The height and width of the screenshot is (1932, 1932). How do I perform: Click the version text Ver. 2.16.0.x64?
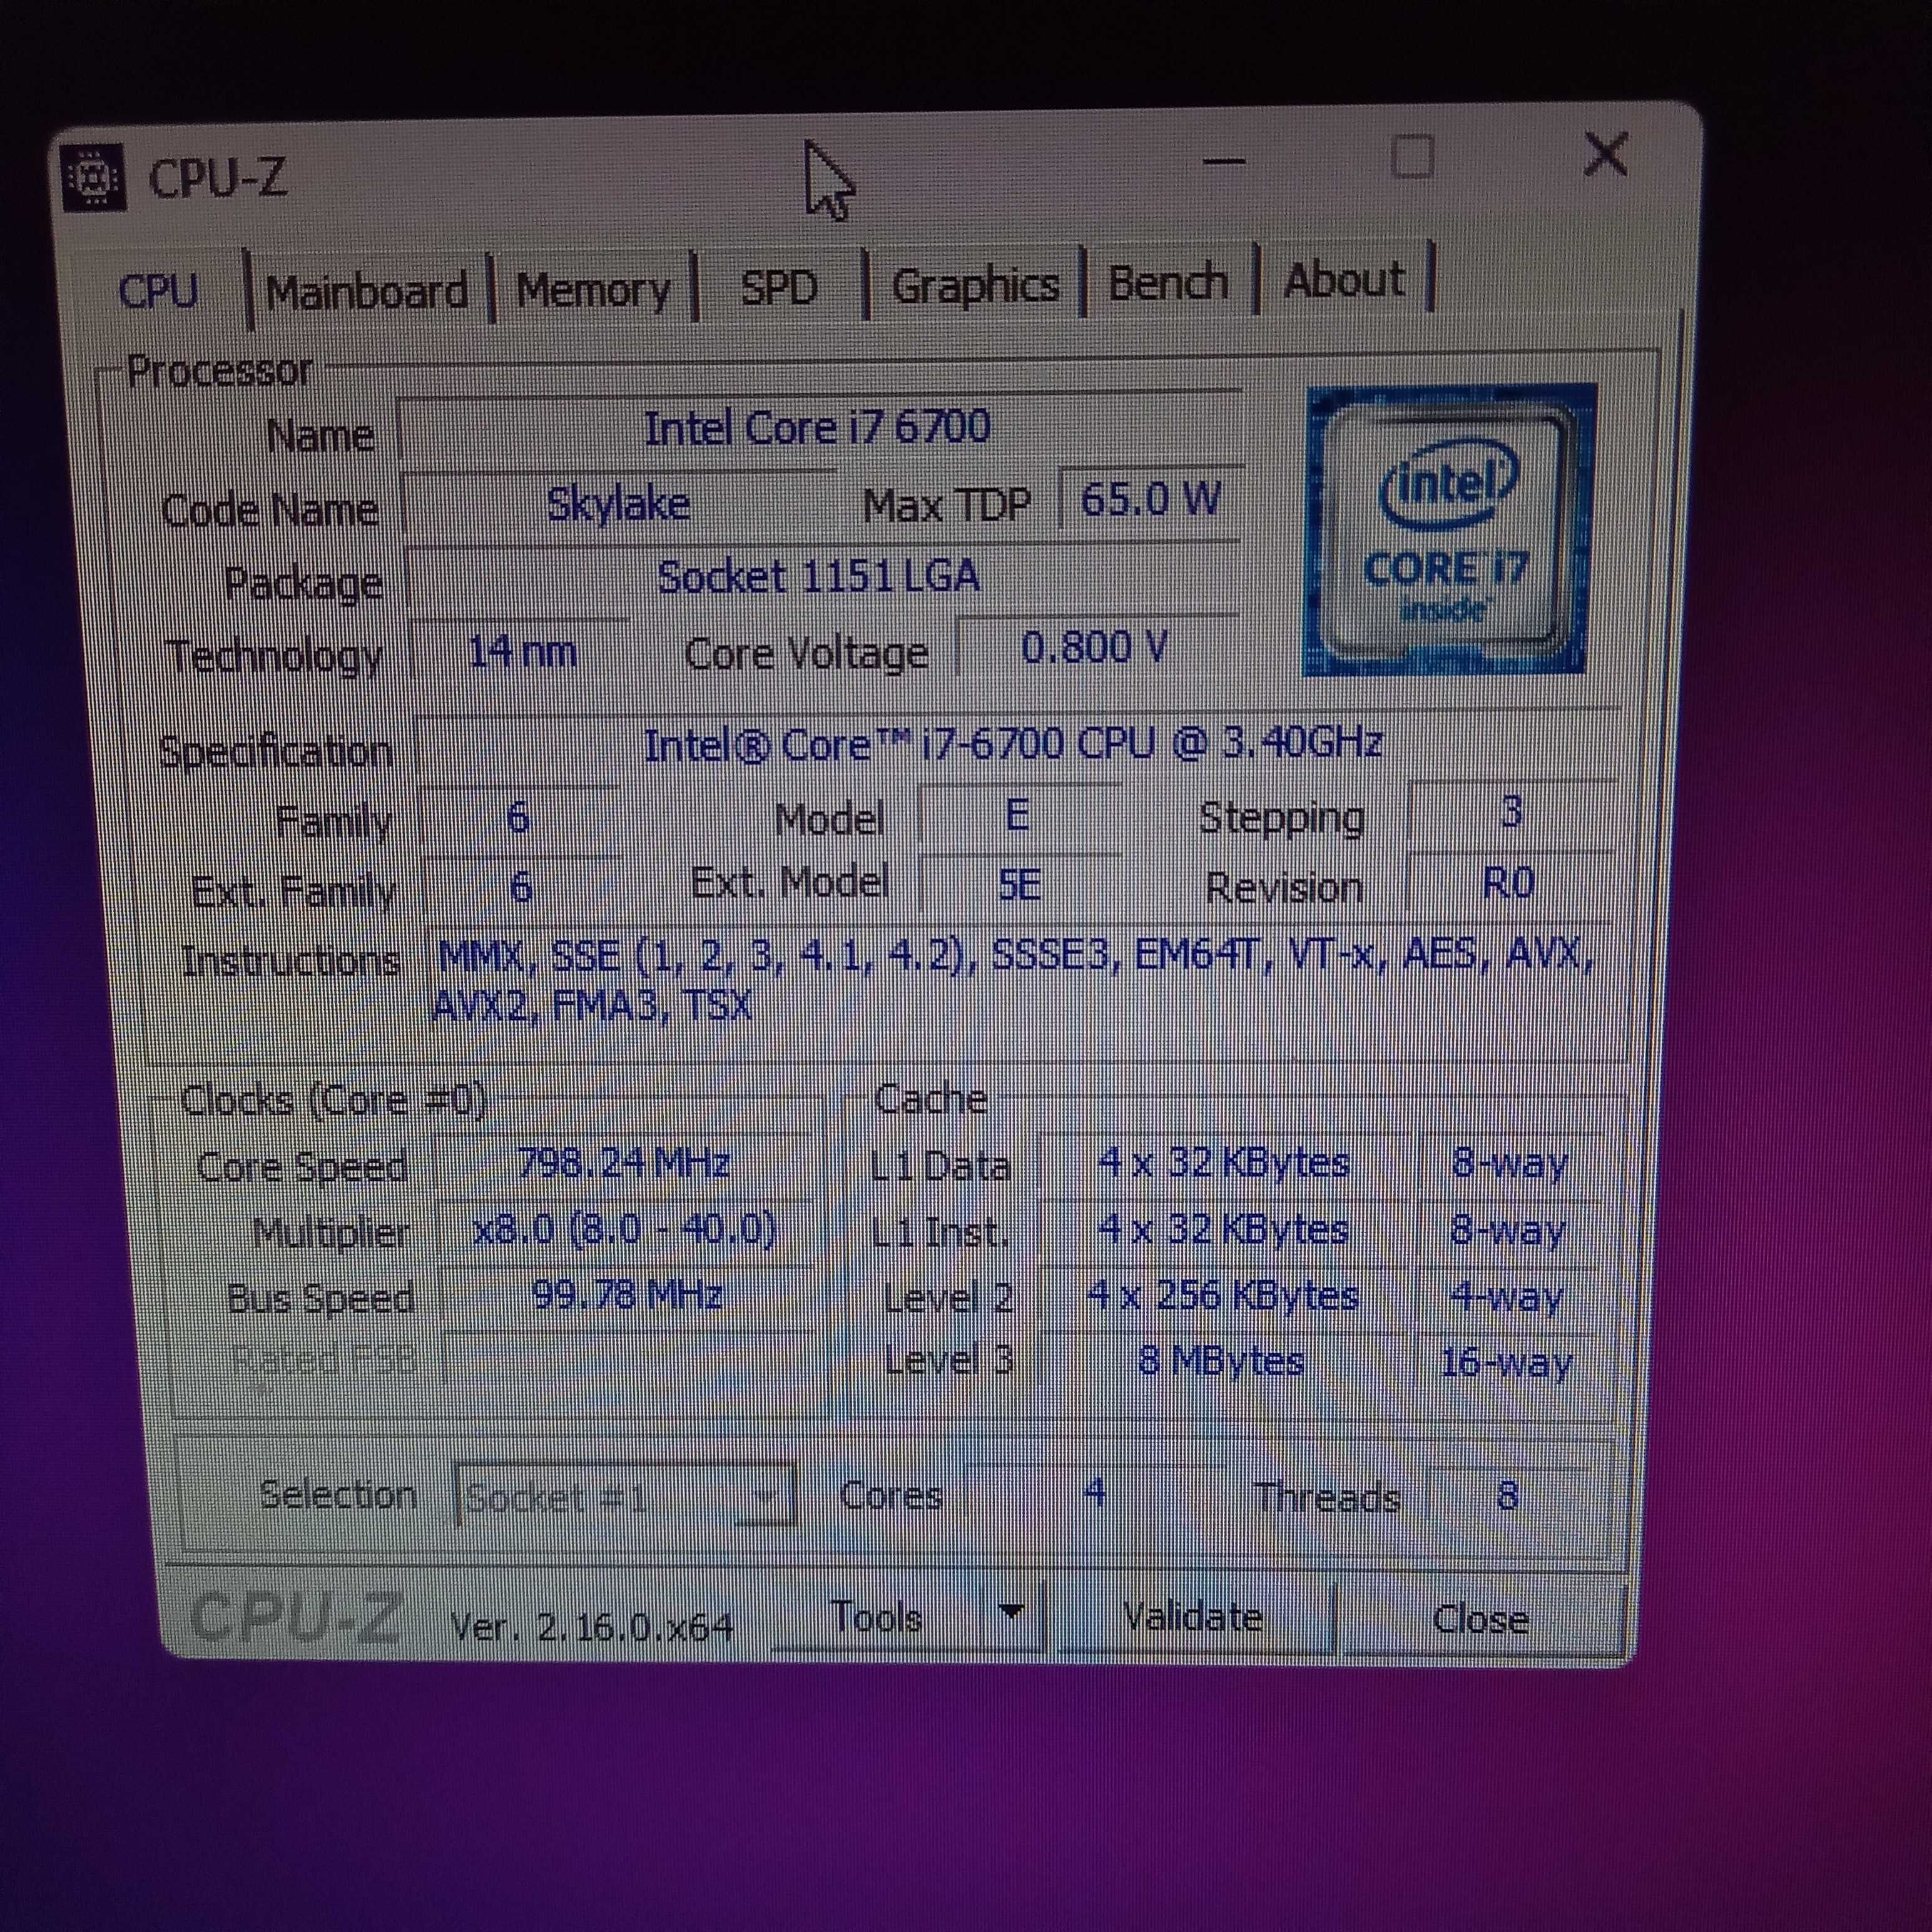tap(591, 1628)
